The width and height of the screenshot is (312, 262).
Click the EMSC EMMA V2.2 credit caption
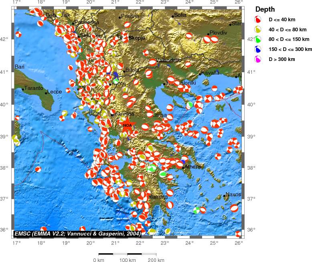click(x=78, y=234)
